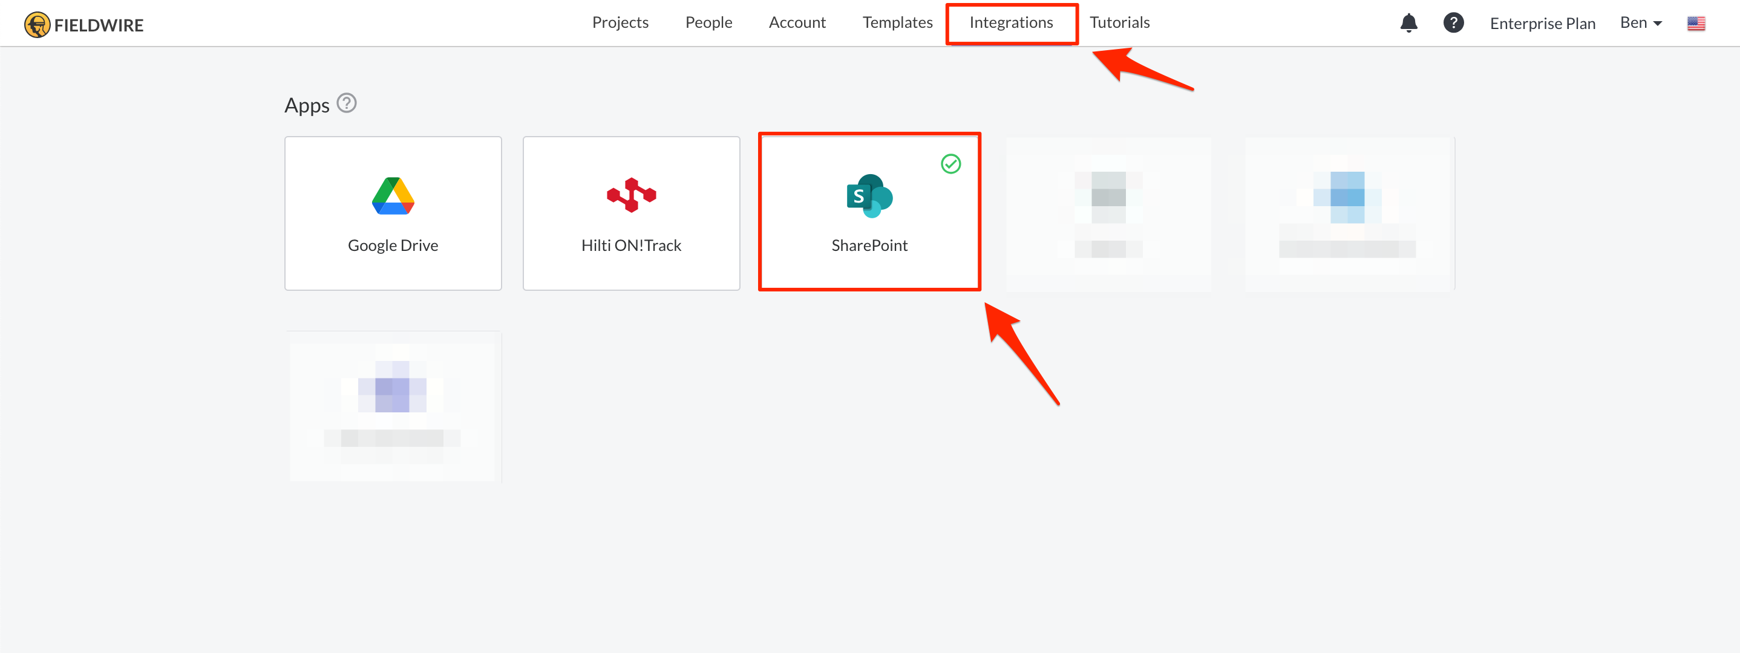Image resolution: width=1740 pixels, height=653 pixels.
Task: Switch to the People tab
Action: coord(708,22)
